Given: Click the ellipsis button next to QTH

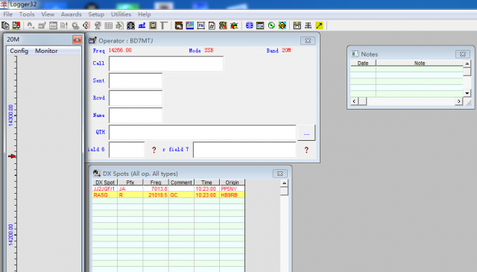Looking at the screenshot, I should pos(306,133).
